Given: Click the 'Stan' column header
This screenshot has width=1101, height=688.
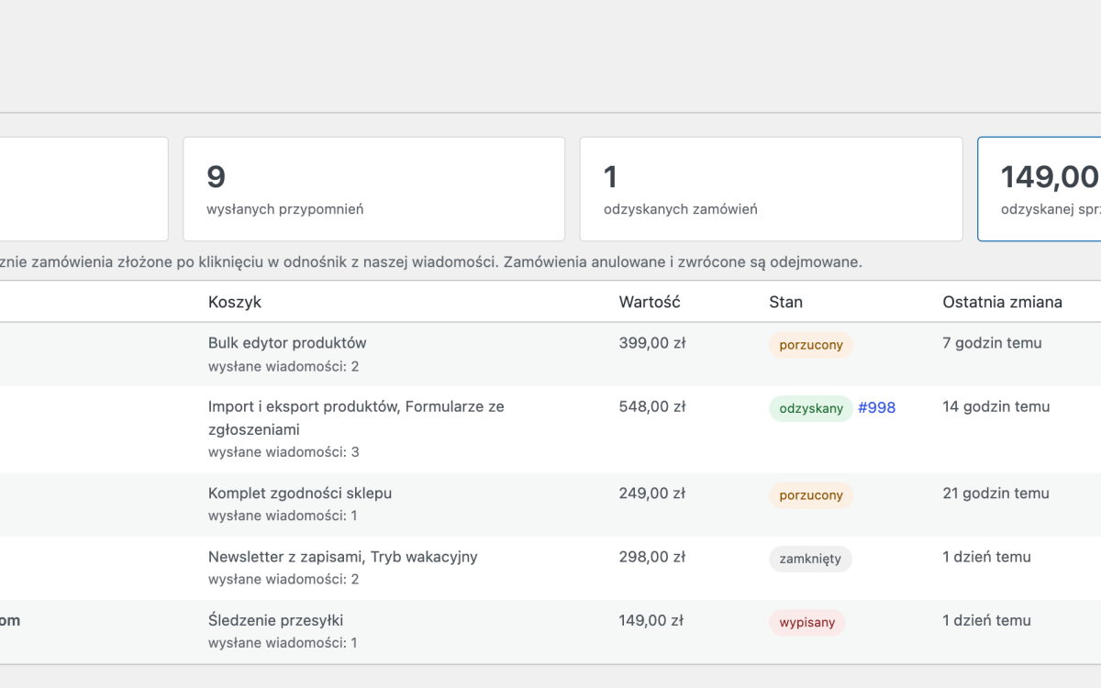Looking at the screenshot, I should 785,302.
